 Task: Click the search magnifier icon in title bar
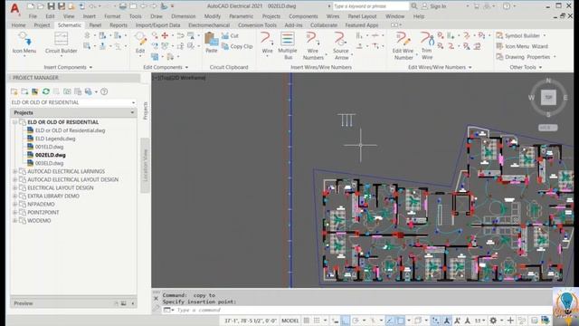(x=414, y=6)
